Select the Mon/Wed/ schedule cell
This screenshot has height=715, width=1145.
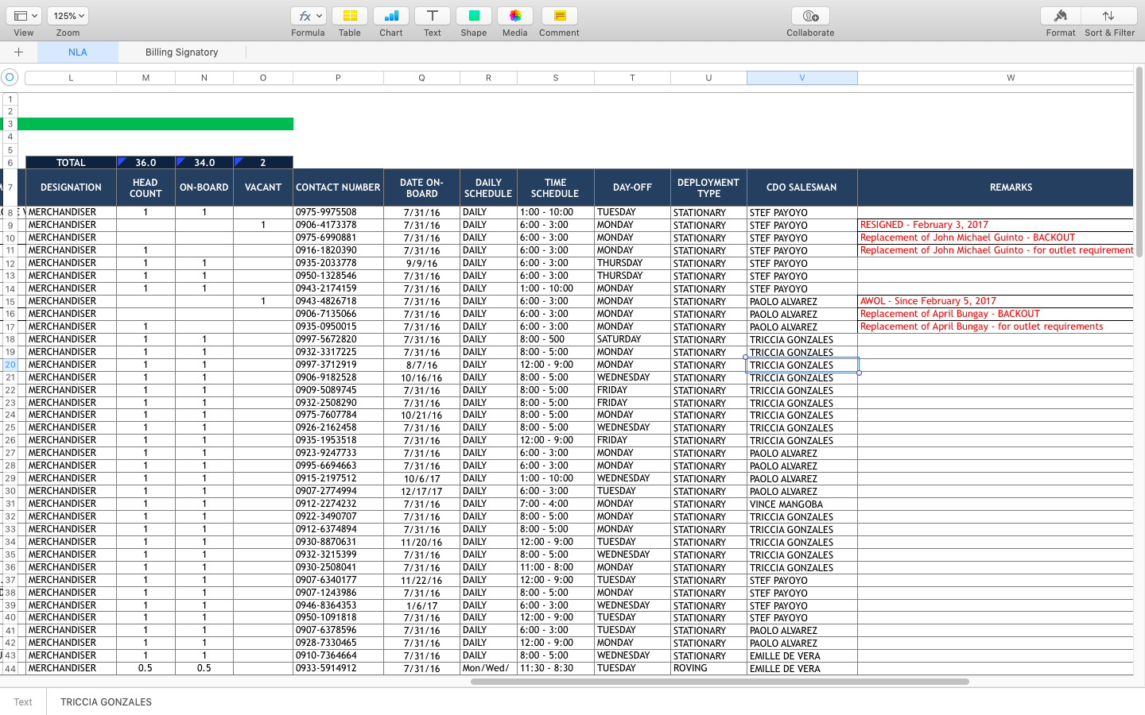[488, 668]
